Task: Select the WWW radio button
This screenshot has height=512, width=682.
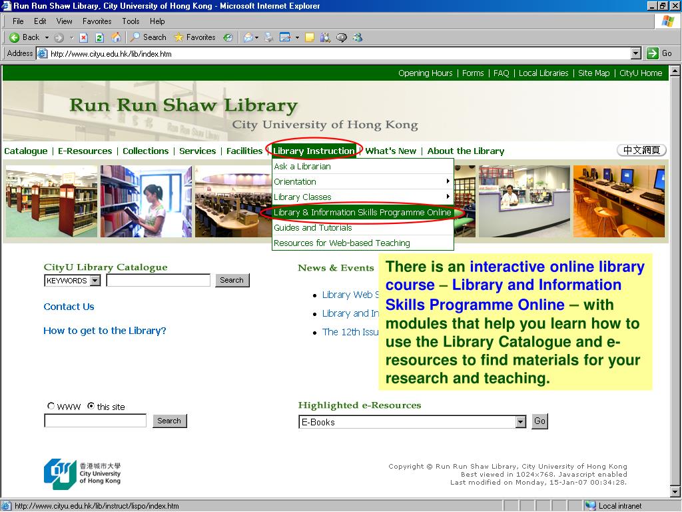Action: pos(51,406)
